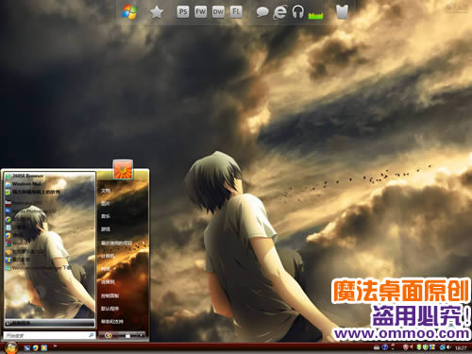Open 游戏 in Start menu

(x=106, y=229)
